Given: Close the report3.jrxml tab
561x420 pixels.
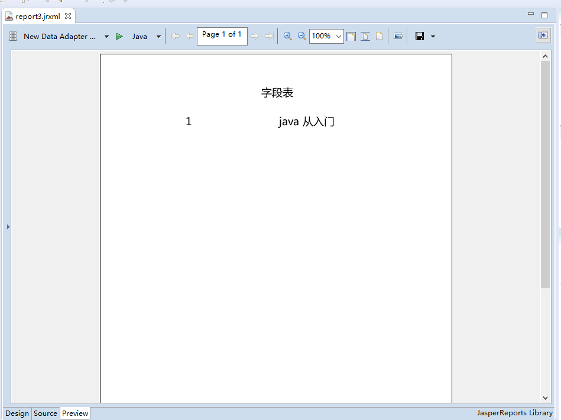Looking at the screenshot, I should click(x=68, y=16).
